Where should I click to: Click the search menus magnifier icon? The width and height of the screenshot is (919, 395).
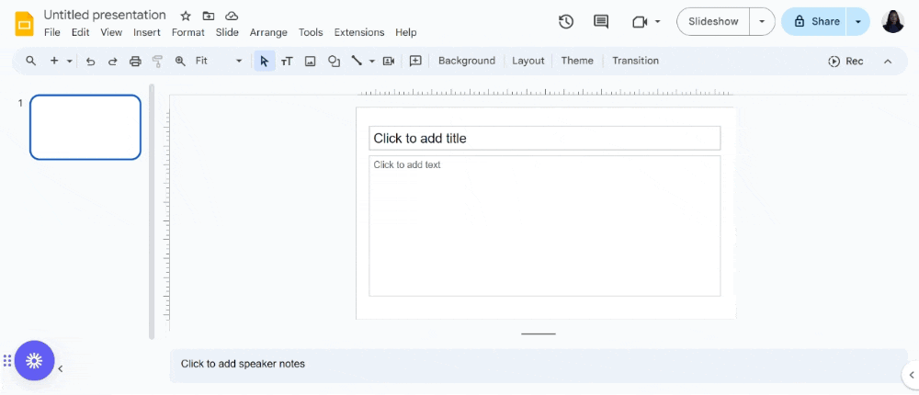pyautogui.click(x=31, y=61)
